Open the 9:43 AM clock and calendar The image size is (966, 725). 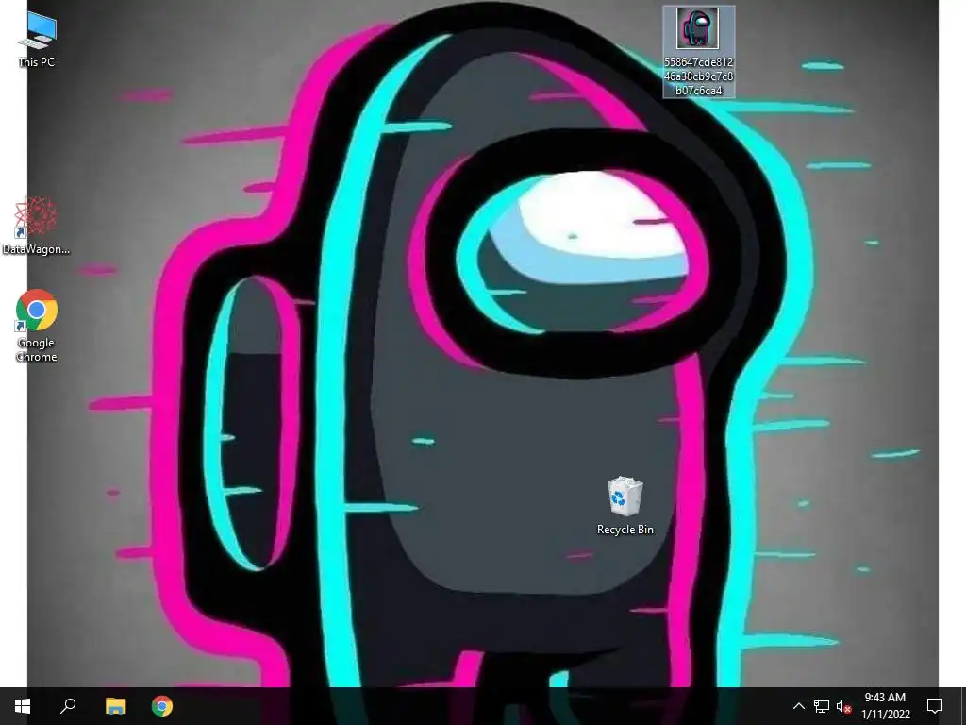coord(885,706)
